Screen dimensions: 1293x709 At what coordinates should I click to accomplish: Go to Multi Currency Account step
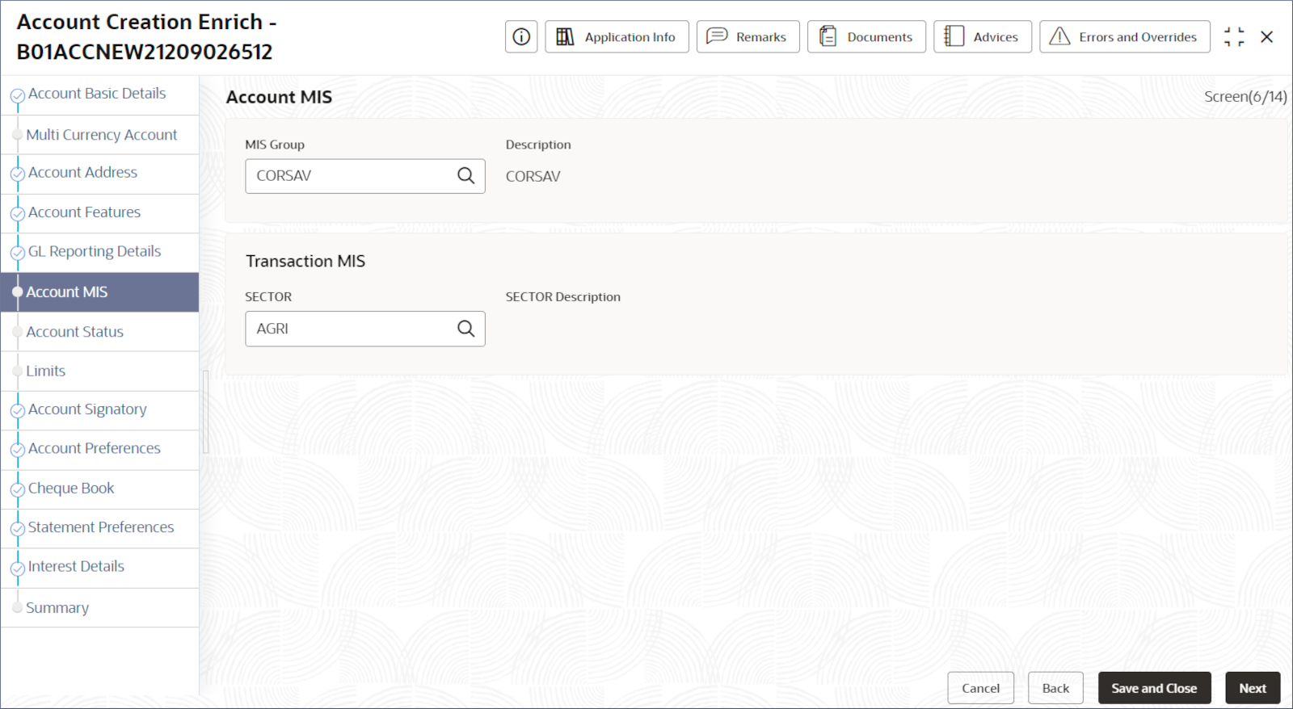click(x=99, y=135)
